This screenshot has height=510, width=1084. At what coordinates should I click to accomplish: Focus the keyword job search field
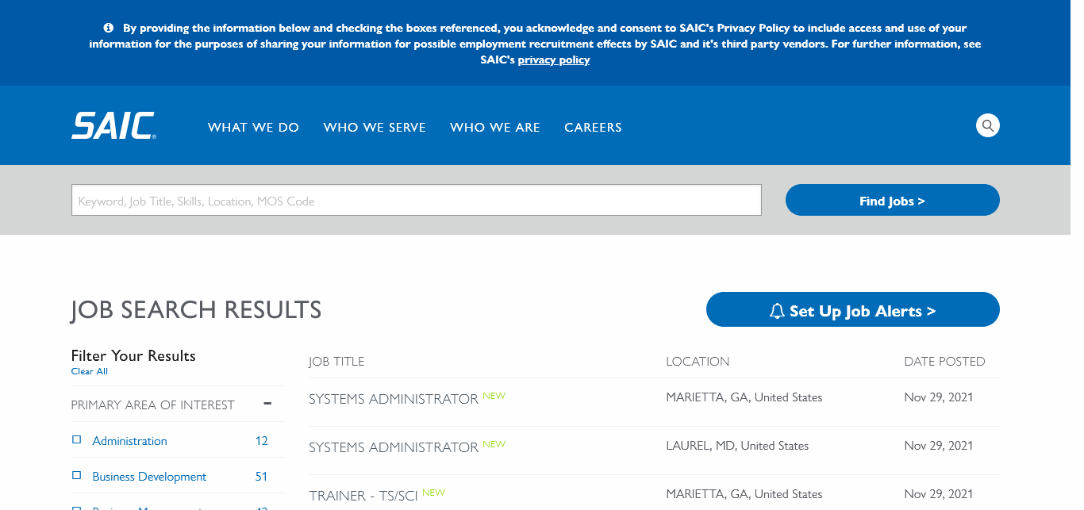(x=416, y=201)
